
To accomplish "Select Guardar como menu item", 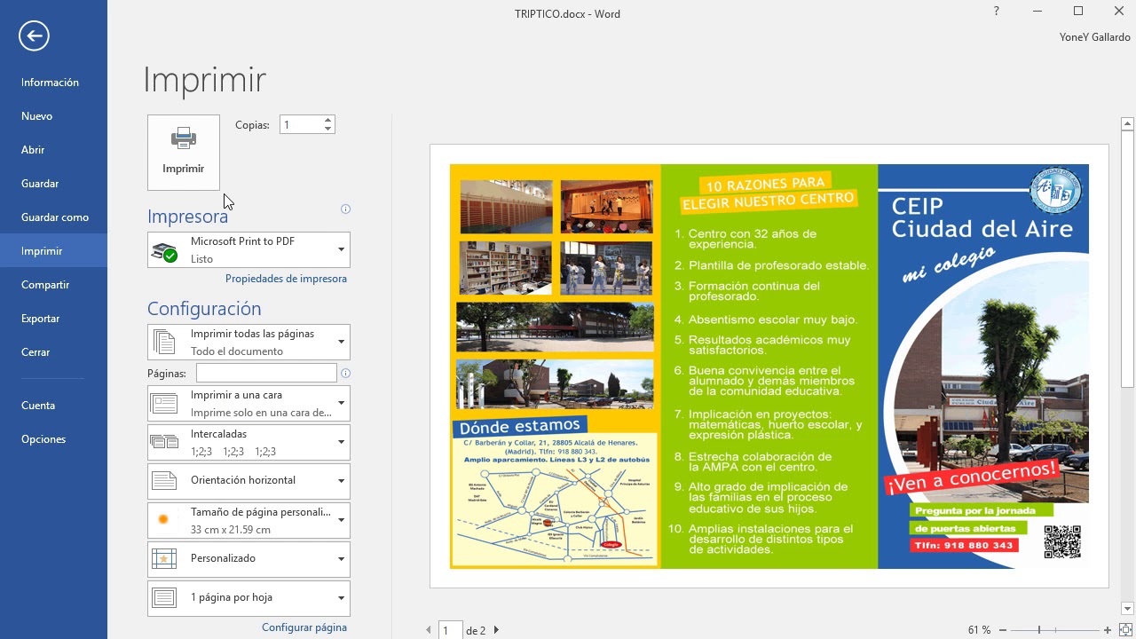I will (53, 217).
